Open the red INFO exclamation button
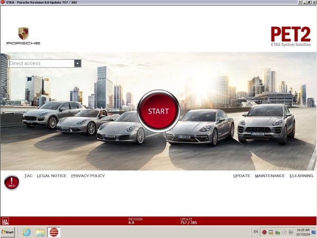This screenshot has height=238, width=317. 12,182
